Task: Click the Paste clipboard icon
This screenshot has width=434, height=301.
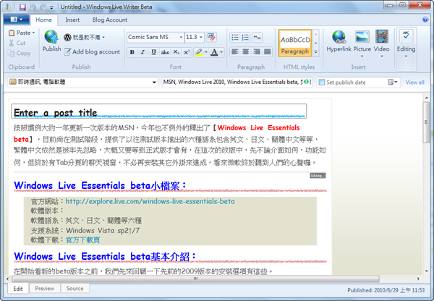Action: pos(12,33)
